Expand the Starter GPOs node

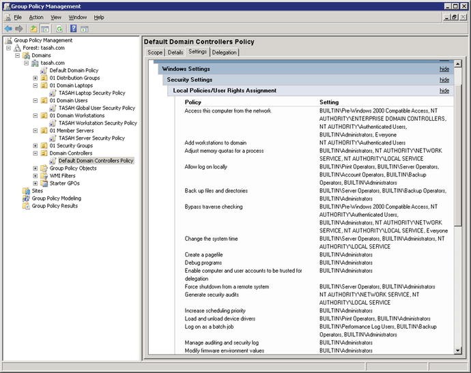[x=35, y=183]
